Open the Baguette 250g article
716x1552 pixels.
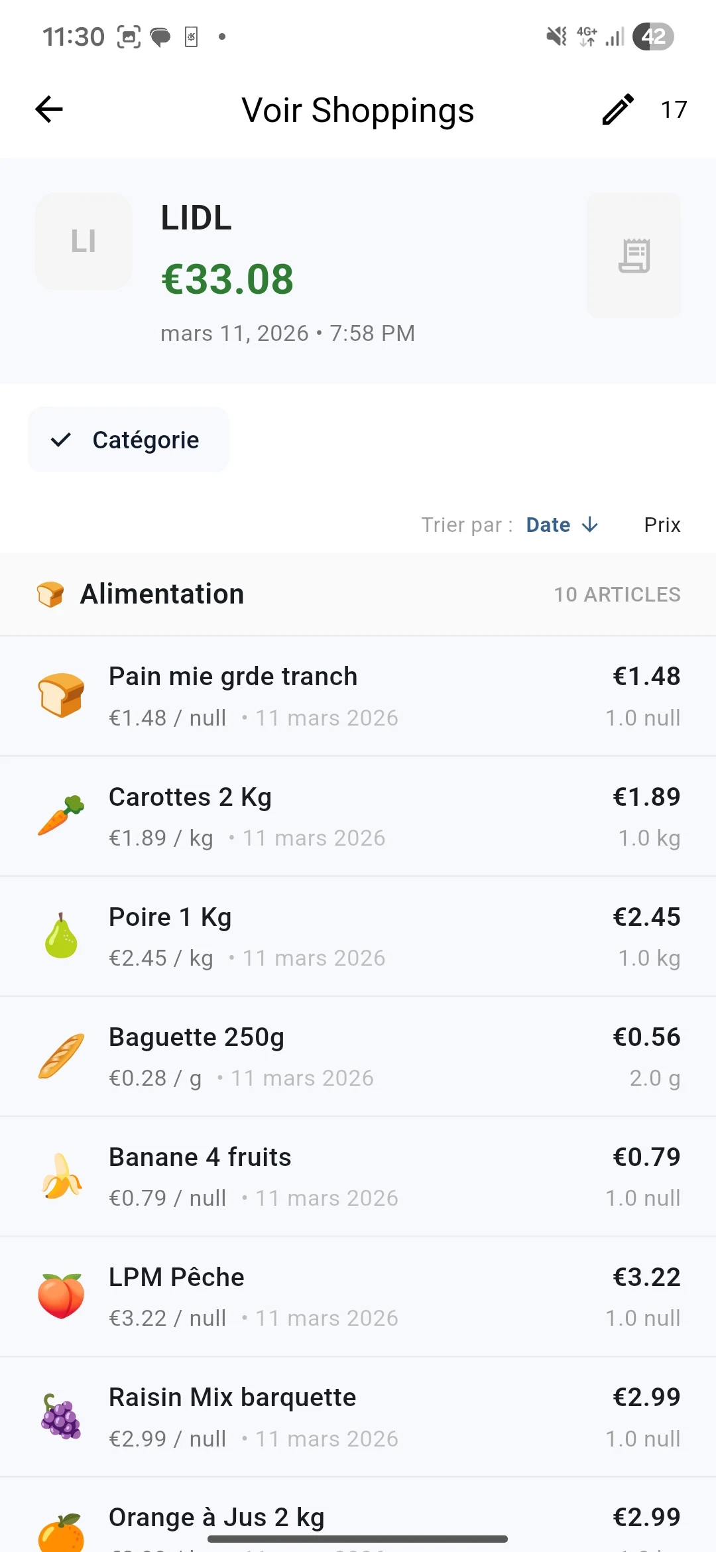tap(358, 1057)
